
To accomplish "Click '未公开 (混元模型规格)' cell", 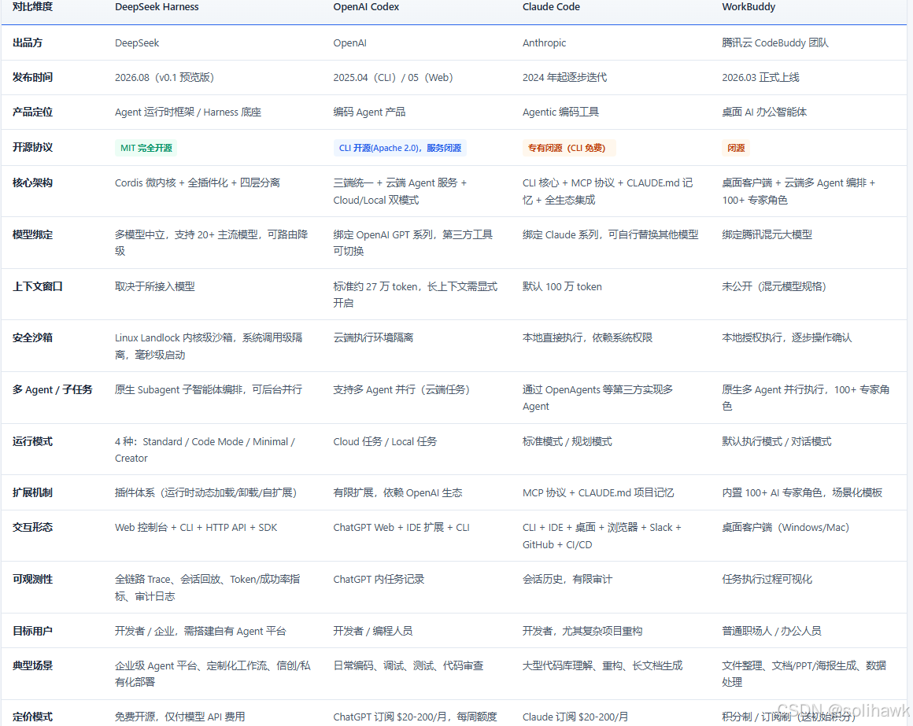I will (774, 286).
